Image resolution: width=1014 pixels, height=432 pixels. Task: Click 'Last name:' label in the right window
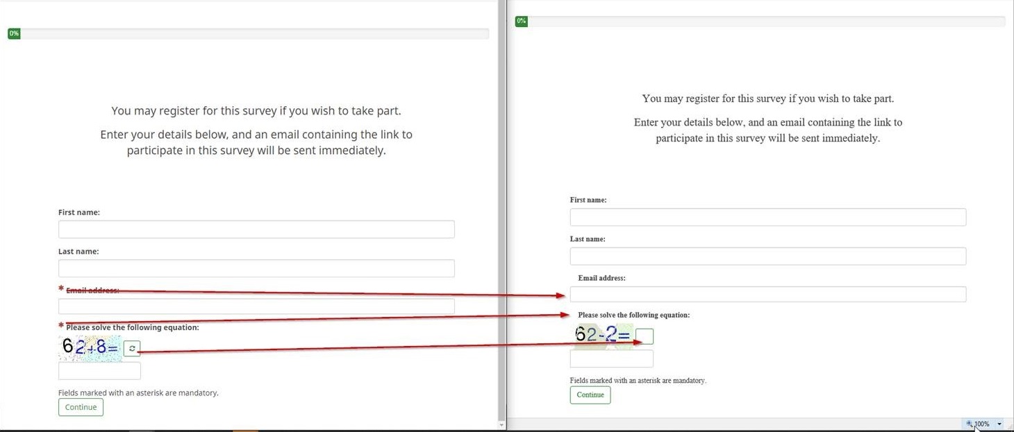(x=588, y=239)
